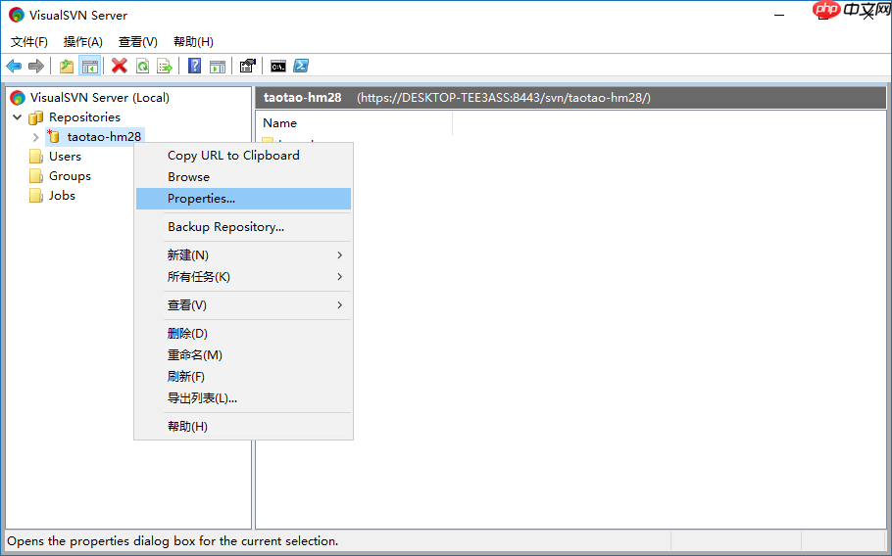Image resolution: width=892 pixels, height=556 pixels.
Task: Choose Copy URL to Clipboard
Action: point(243,155)
